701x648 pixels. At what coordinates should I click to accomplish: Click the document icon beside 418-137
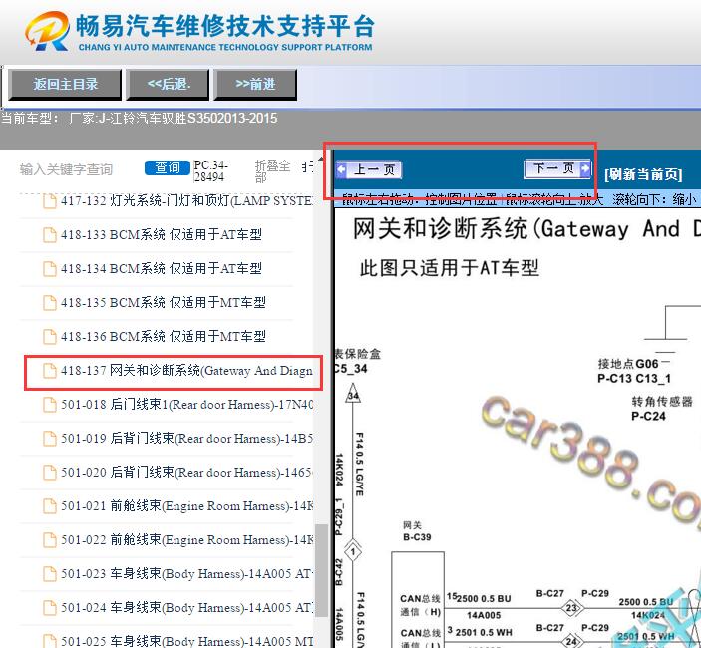click(x=49, y=371)
